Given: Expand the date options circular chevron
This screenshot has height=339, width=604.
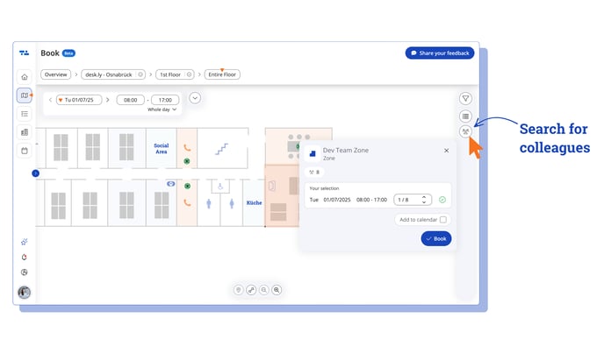Looking at the screenshot, I should (x=195, y=98).
